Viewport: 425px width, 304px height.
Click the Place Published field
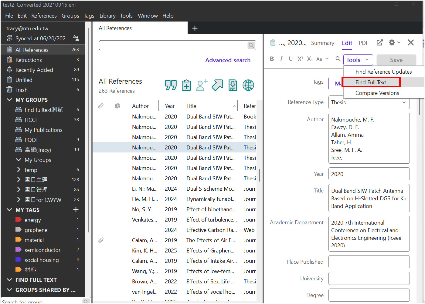coord(369,262)
